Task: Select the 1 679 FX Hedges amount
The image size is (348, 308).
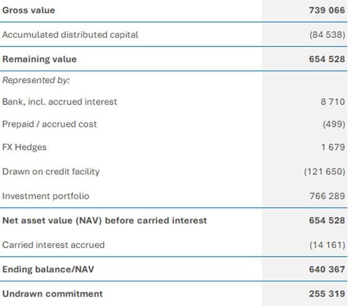Action: 332,147
